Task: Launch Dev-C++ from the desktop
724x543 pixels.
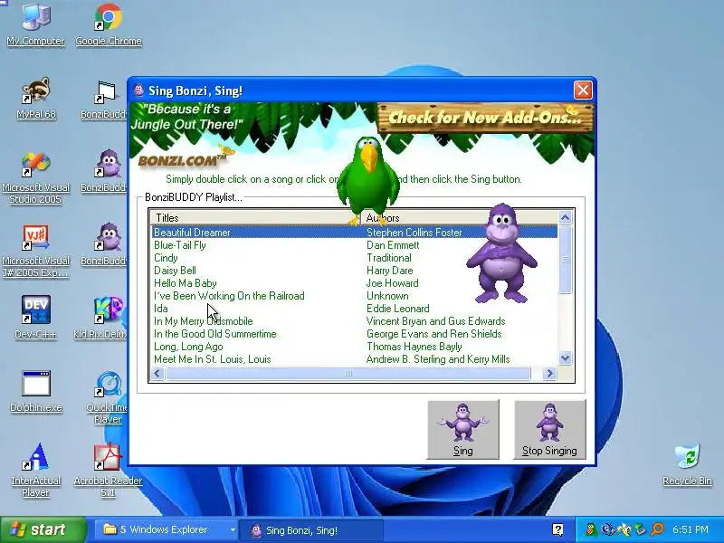Action: click(x=35, y=318)
